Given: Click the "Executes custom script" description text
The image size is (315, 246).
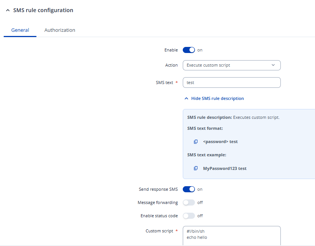Looking at the screenshot, I should tap(256, 117).
